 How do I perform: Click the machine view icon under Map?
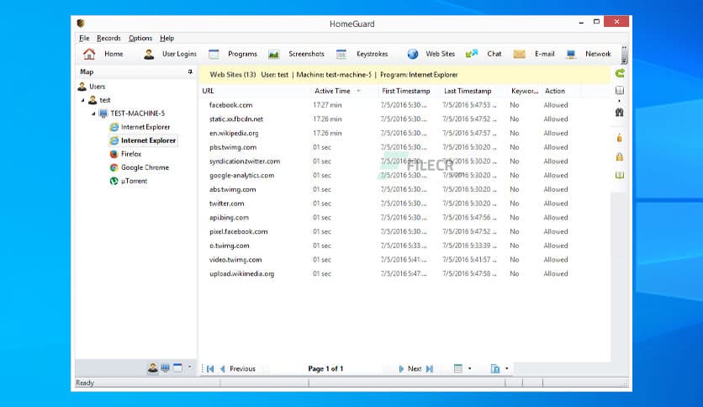(x=166, y=368)
